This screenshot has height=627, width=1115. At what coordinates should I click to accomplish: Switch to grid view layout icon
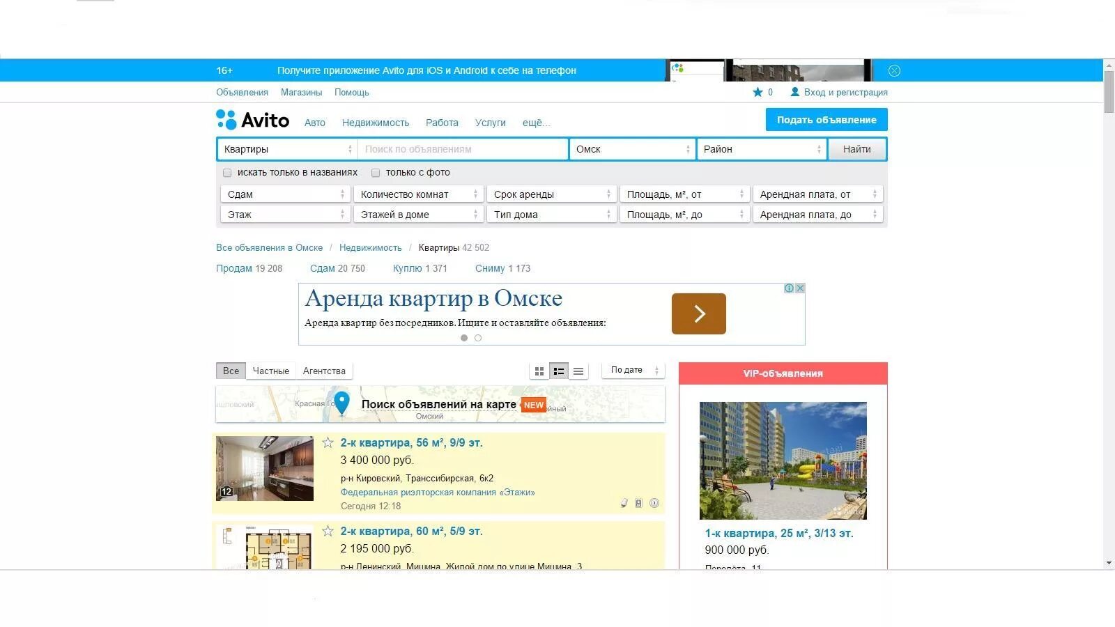click(539, 371)
